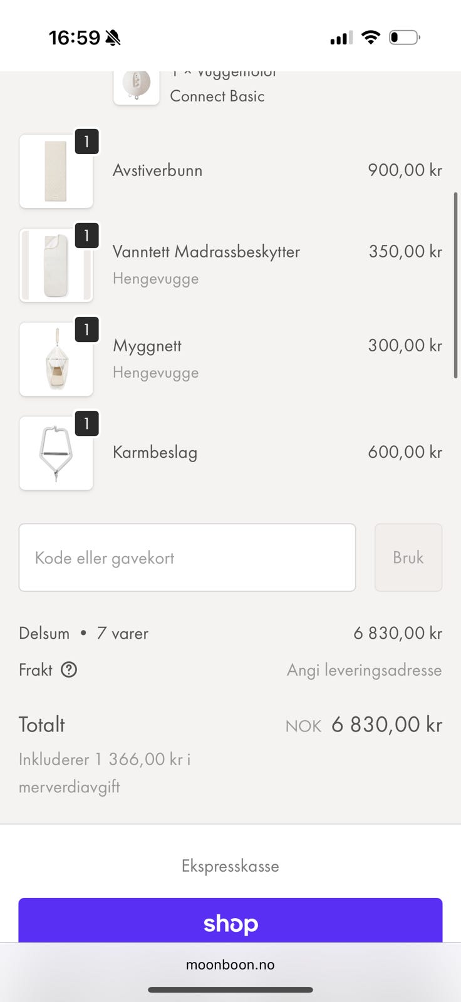This screenshot has width=461, height=1002.
Task: Tap the quantity badge on Myggnett
Action: [x=86, y=329]
